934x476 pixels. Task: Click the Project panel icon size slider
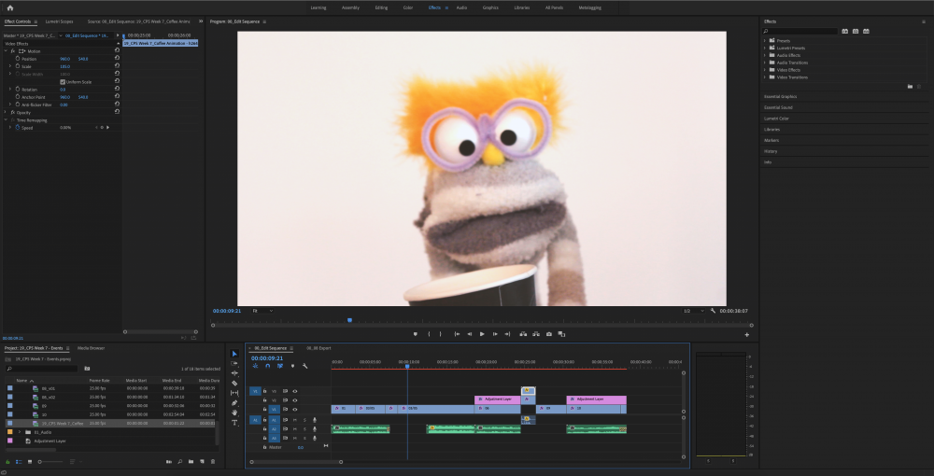point(50,462)
